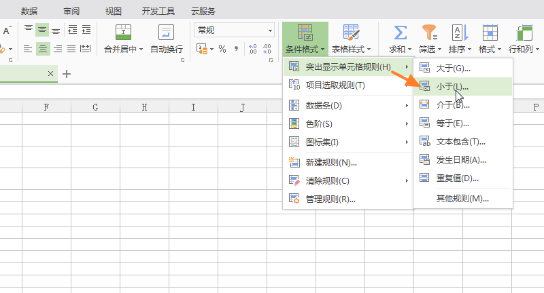Open the Table Style (表格样式) icon
Screen dimensions: 544x293
point(351,33)
